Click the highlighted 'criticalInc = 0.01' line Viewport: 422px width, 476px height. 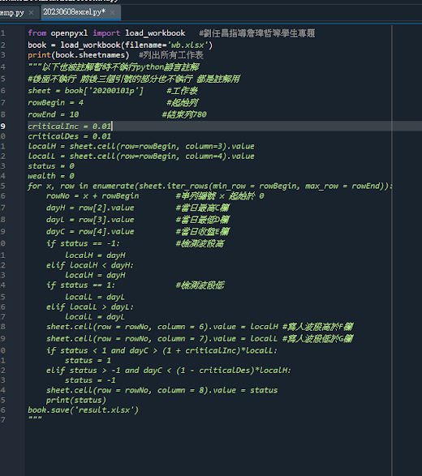tap(70, 126)
